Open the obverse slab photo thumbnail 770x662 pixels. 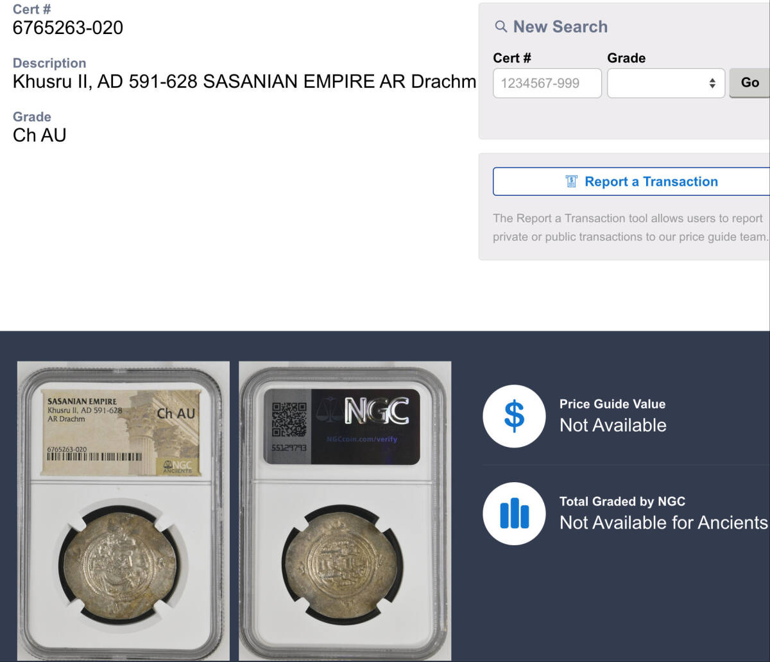pyautogui.click(x=123, y=511)
